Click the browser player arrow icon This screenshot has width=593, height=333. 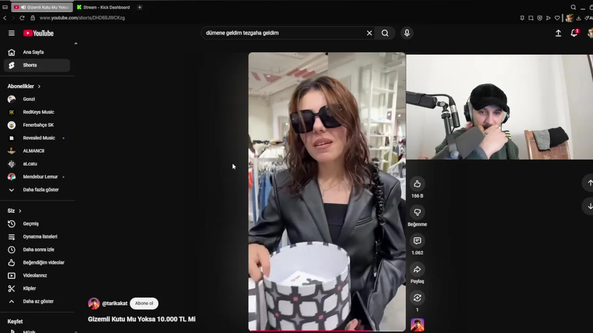(549, 18)
